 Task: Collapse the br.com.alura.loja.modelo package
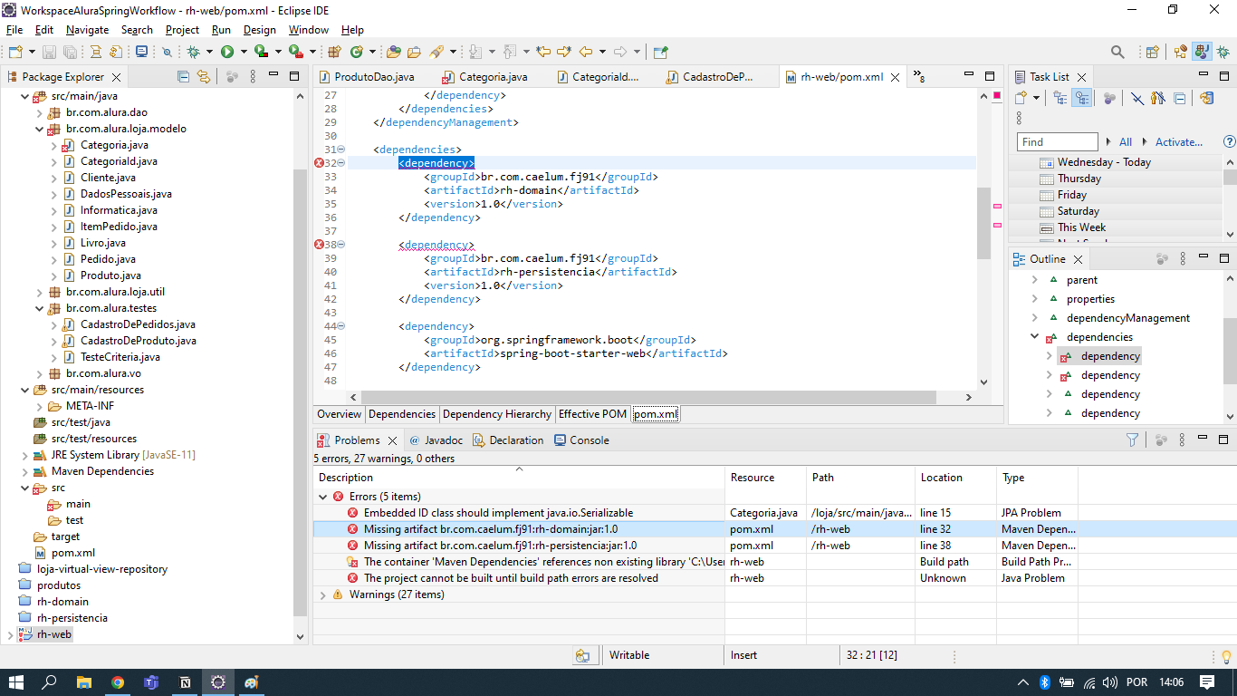pyautogui.click(x=39, y=129)
